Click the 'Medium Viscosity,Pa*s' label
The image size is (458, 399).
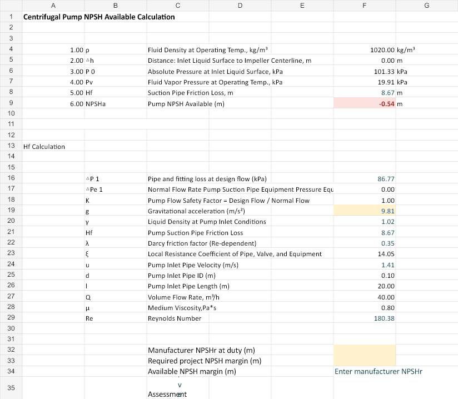pyautogui.click(x=182, y=308)
